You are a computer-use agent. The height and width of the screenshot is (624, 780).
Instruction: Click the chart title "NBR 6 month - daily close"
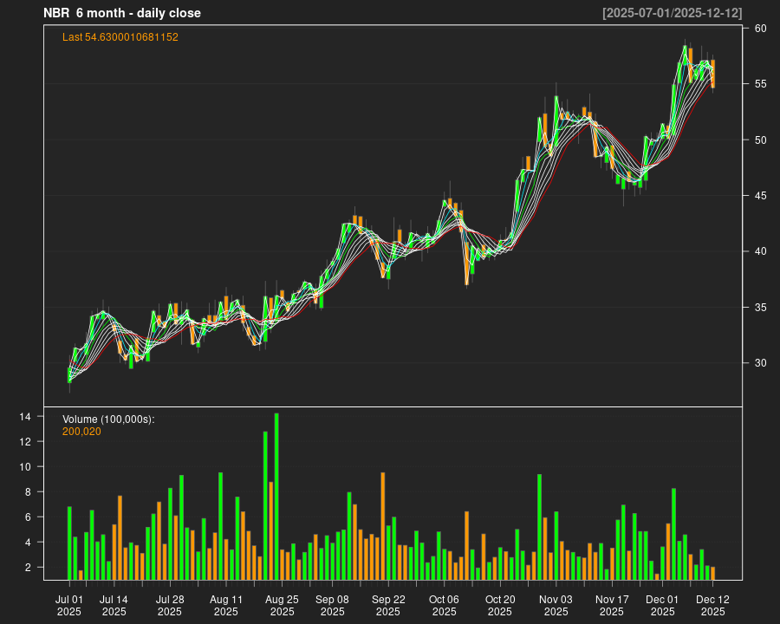coord(122,13)
